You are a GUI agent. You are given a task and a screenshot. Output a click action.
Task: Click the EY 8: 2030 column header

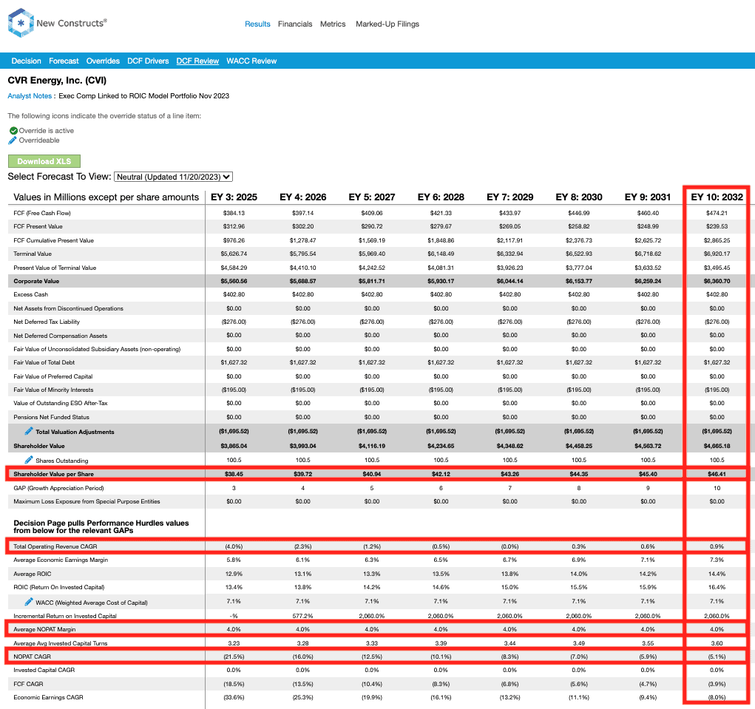[x=579, y=197]
